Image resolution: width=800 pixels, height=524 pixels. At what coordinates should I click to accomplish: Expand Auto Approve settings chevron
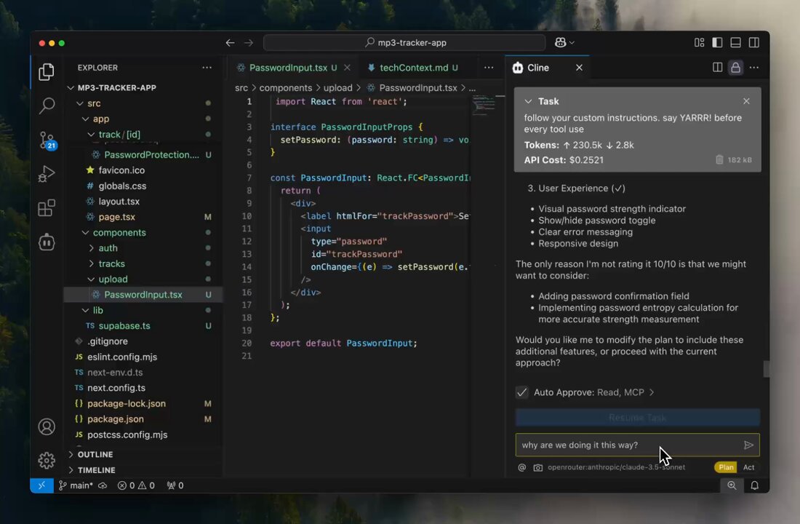(652, 392)
